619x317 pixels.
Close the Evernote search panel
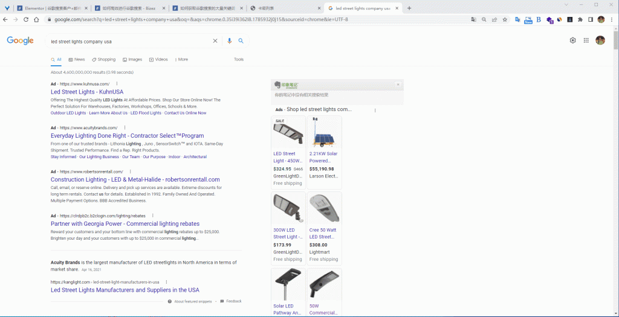click(x=398, y=85)
